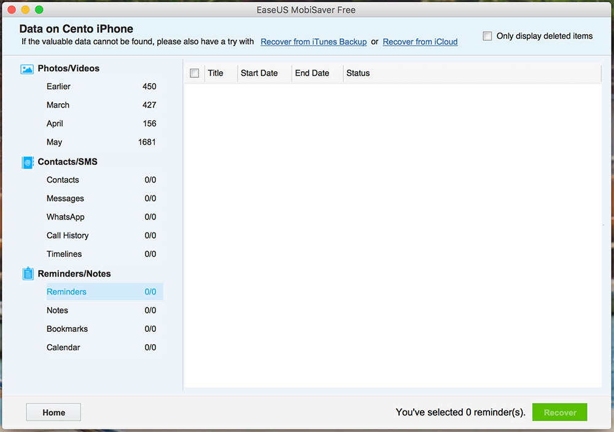
Task: Open Recover from iCloud link
Action: [420, 42]
